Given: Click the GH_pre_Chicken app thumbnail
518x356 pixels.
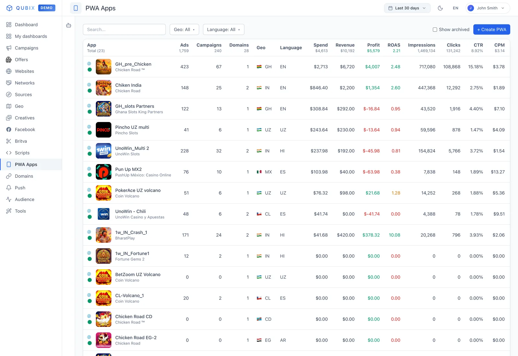Looking at the screenshot, I should [104, 67].
